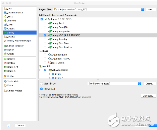This screenshot has height=130, width=157.
Task: Open help with the question mark button
Action: [x=9, y=126]
